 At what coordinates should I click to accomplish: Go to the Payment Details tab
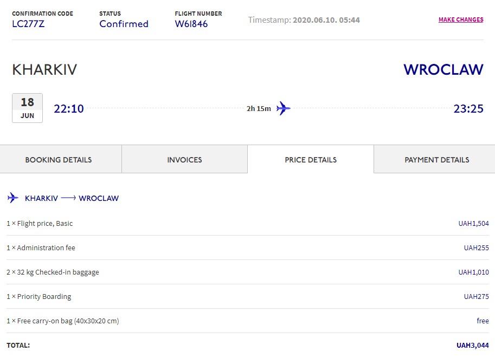(x=437, y=160)
